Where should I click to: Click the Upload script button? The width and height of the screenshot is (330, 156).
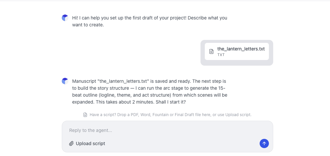pyautogui.click(x=87, y=143)
